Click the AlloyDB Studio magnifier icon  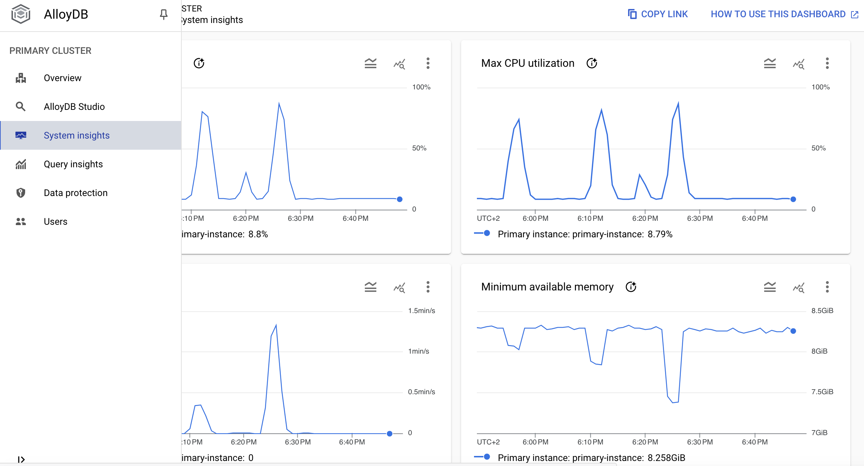coord(21,107)
